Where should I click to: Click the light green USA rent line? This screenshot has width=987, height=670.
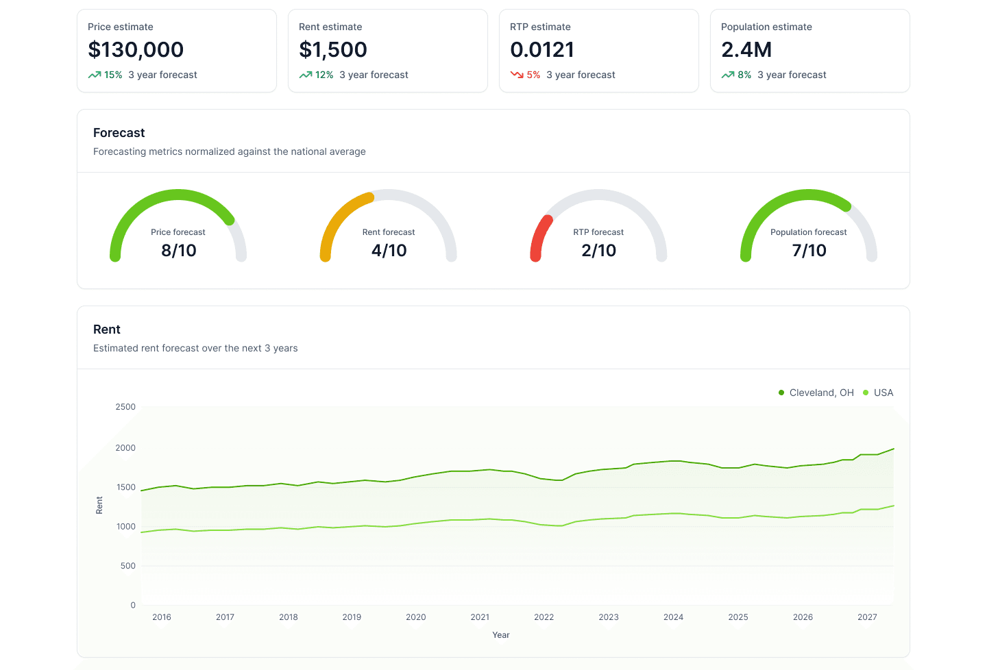click(x=517, y=521)
